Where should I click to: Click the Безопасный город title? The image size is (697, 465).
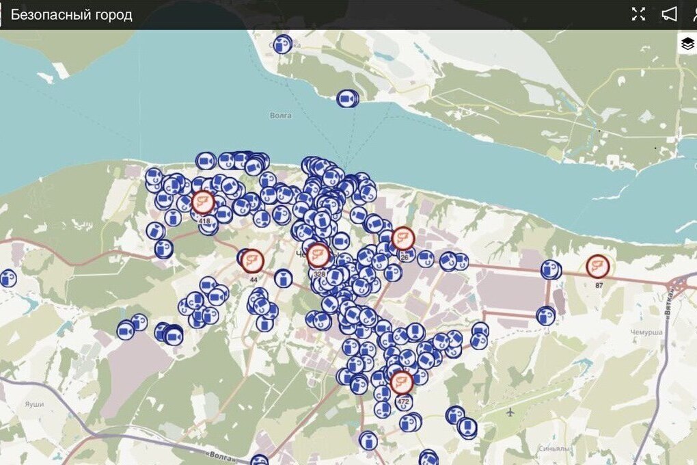[x=71, y=15]
